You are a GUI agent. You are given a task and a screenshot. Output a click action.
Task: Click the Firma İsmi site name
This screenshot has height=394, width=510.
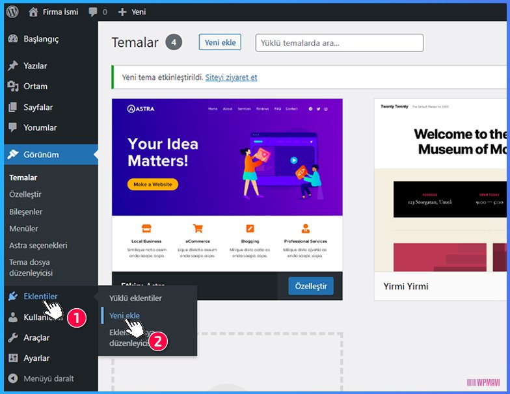[60, 12]
